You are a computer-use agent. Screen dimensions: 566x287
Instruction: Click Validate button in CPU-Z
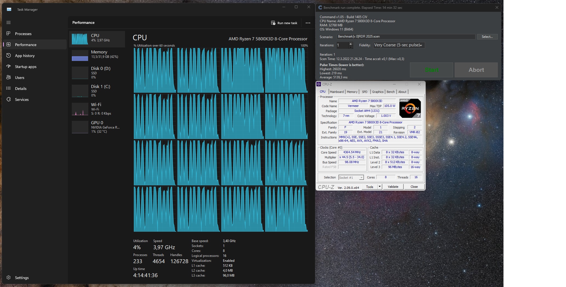393,187
